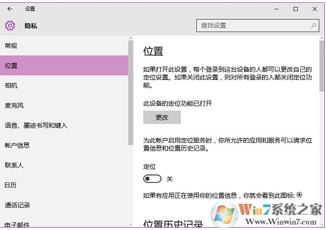Click the sidebar scroll down arrow
Viewport: 326px width, 230px height.
131,224
